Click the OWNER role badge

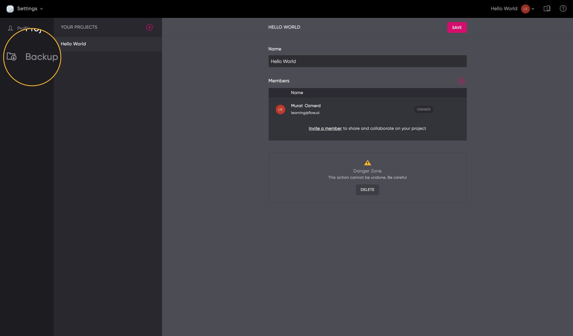coord(423,110)
